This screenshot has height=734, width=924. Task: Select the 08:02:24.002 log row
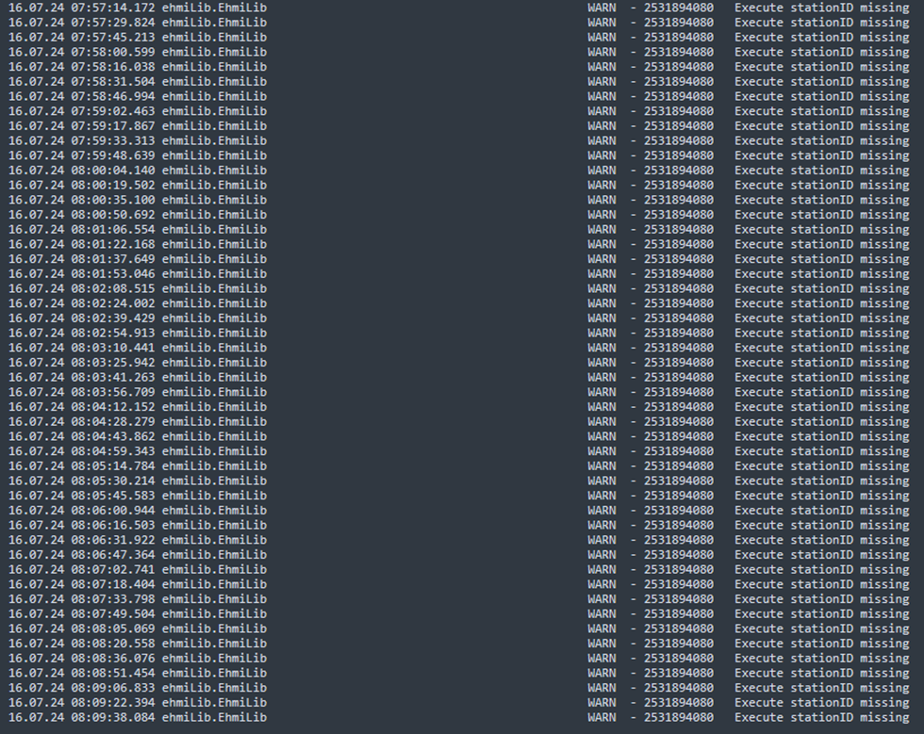click(458, 303)
